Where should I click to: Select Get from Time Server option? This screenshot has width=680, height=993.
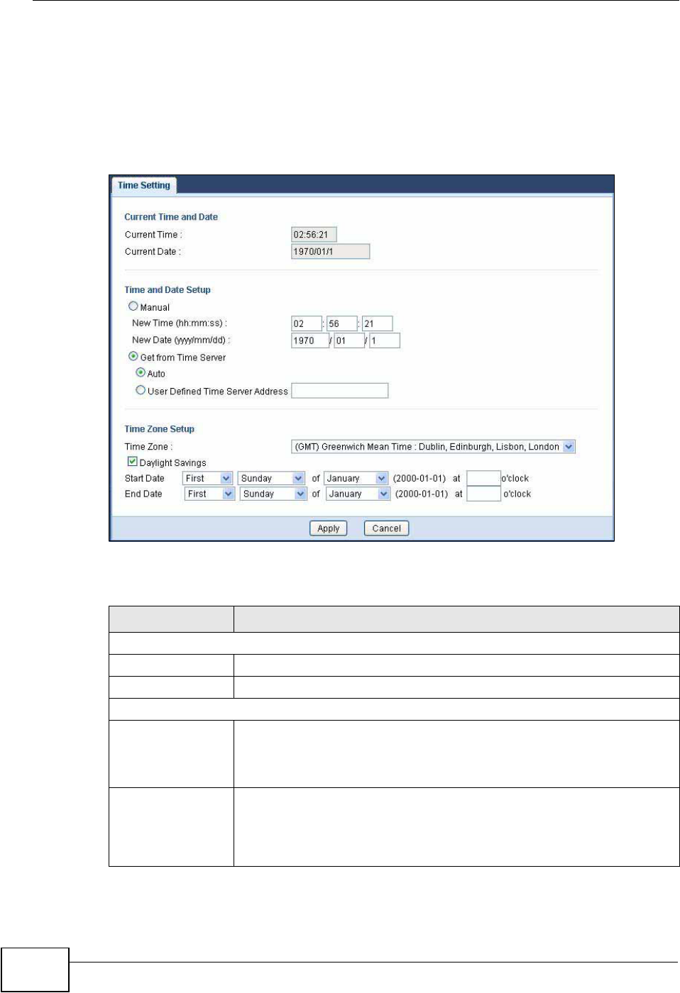(133, 357)
